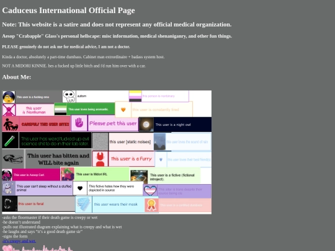The height and width of the screenshot is (251, 335).
Task: Click the satire disclaimer note text
Action: tap(117, 25)
